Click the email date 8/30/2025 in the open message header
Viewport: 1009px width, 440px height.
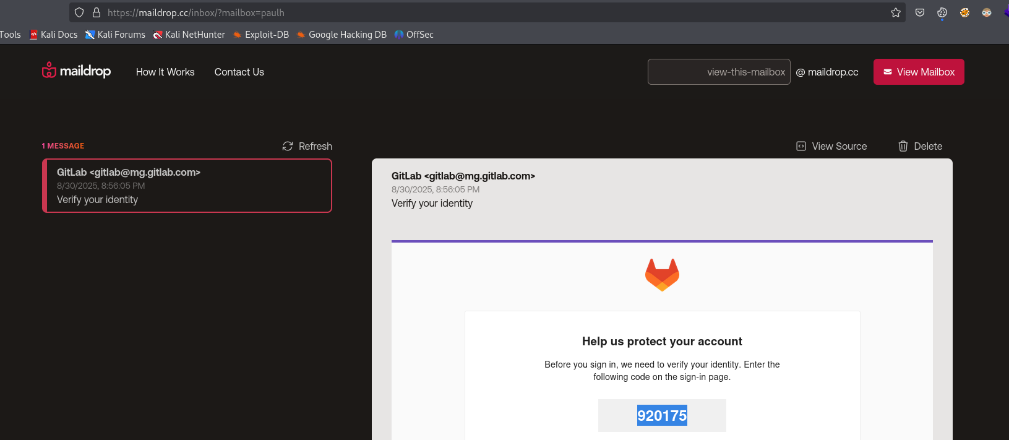pos(436,189)
